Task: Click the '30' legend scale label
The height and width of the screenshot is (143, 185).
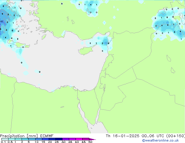Action: point(63,142)
